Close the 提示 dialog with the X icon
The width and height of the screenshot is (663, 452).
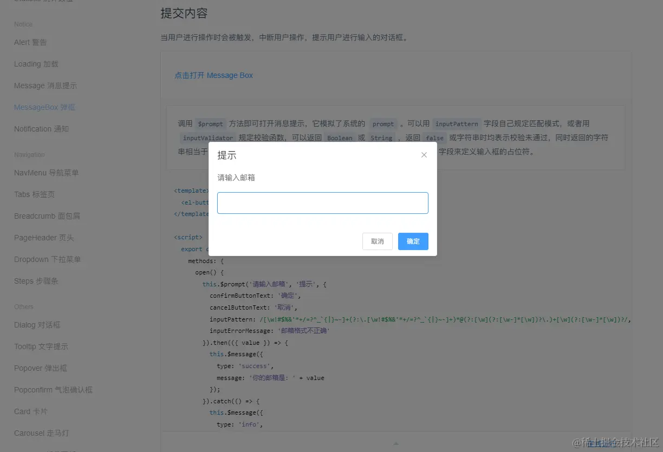(x=424, y=155)
